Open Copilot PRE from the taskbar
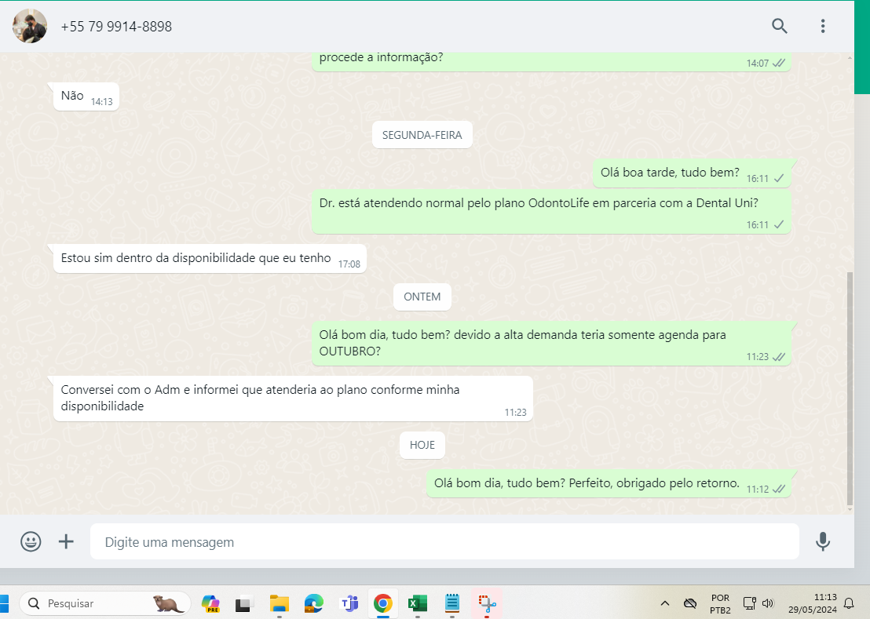Image resolution: width=870 pixels, height=619 pixels. click(210, 603)
